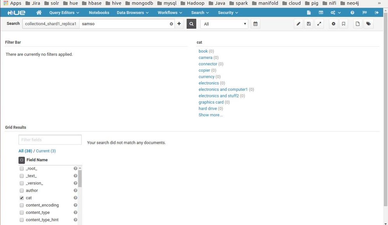Screen dimensions: 388x225
Task: Show more bookmarks with double chevron
Action: pyautogui.click(x=379, y=3)
